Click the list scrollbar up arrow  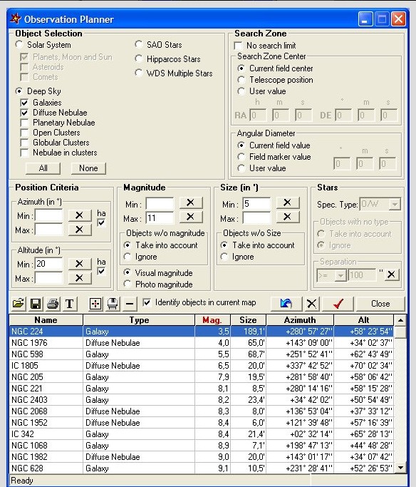(x=400, y=320)
